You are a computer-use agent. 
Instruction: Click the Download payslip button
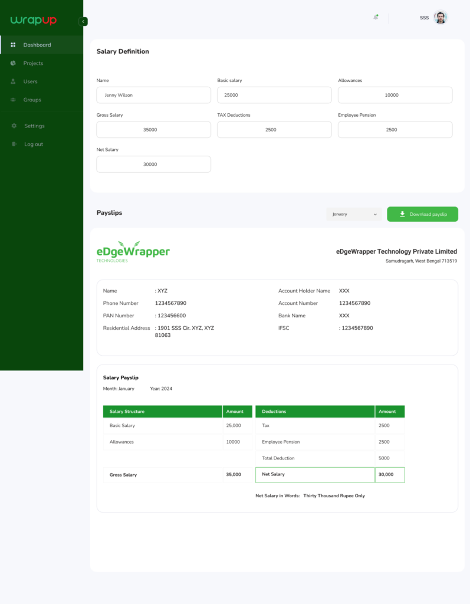[x=422, y=214]
